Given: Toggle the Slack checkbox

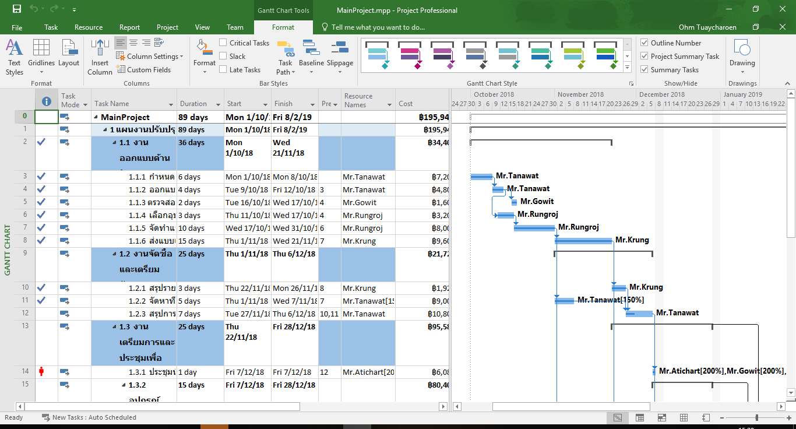Looking at the screenshot, I should pos(223,56).
